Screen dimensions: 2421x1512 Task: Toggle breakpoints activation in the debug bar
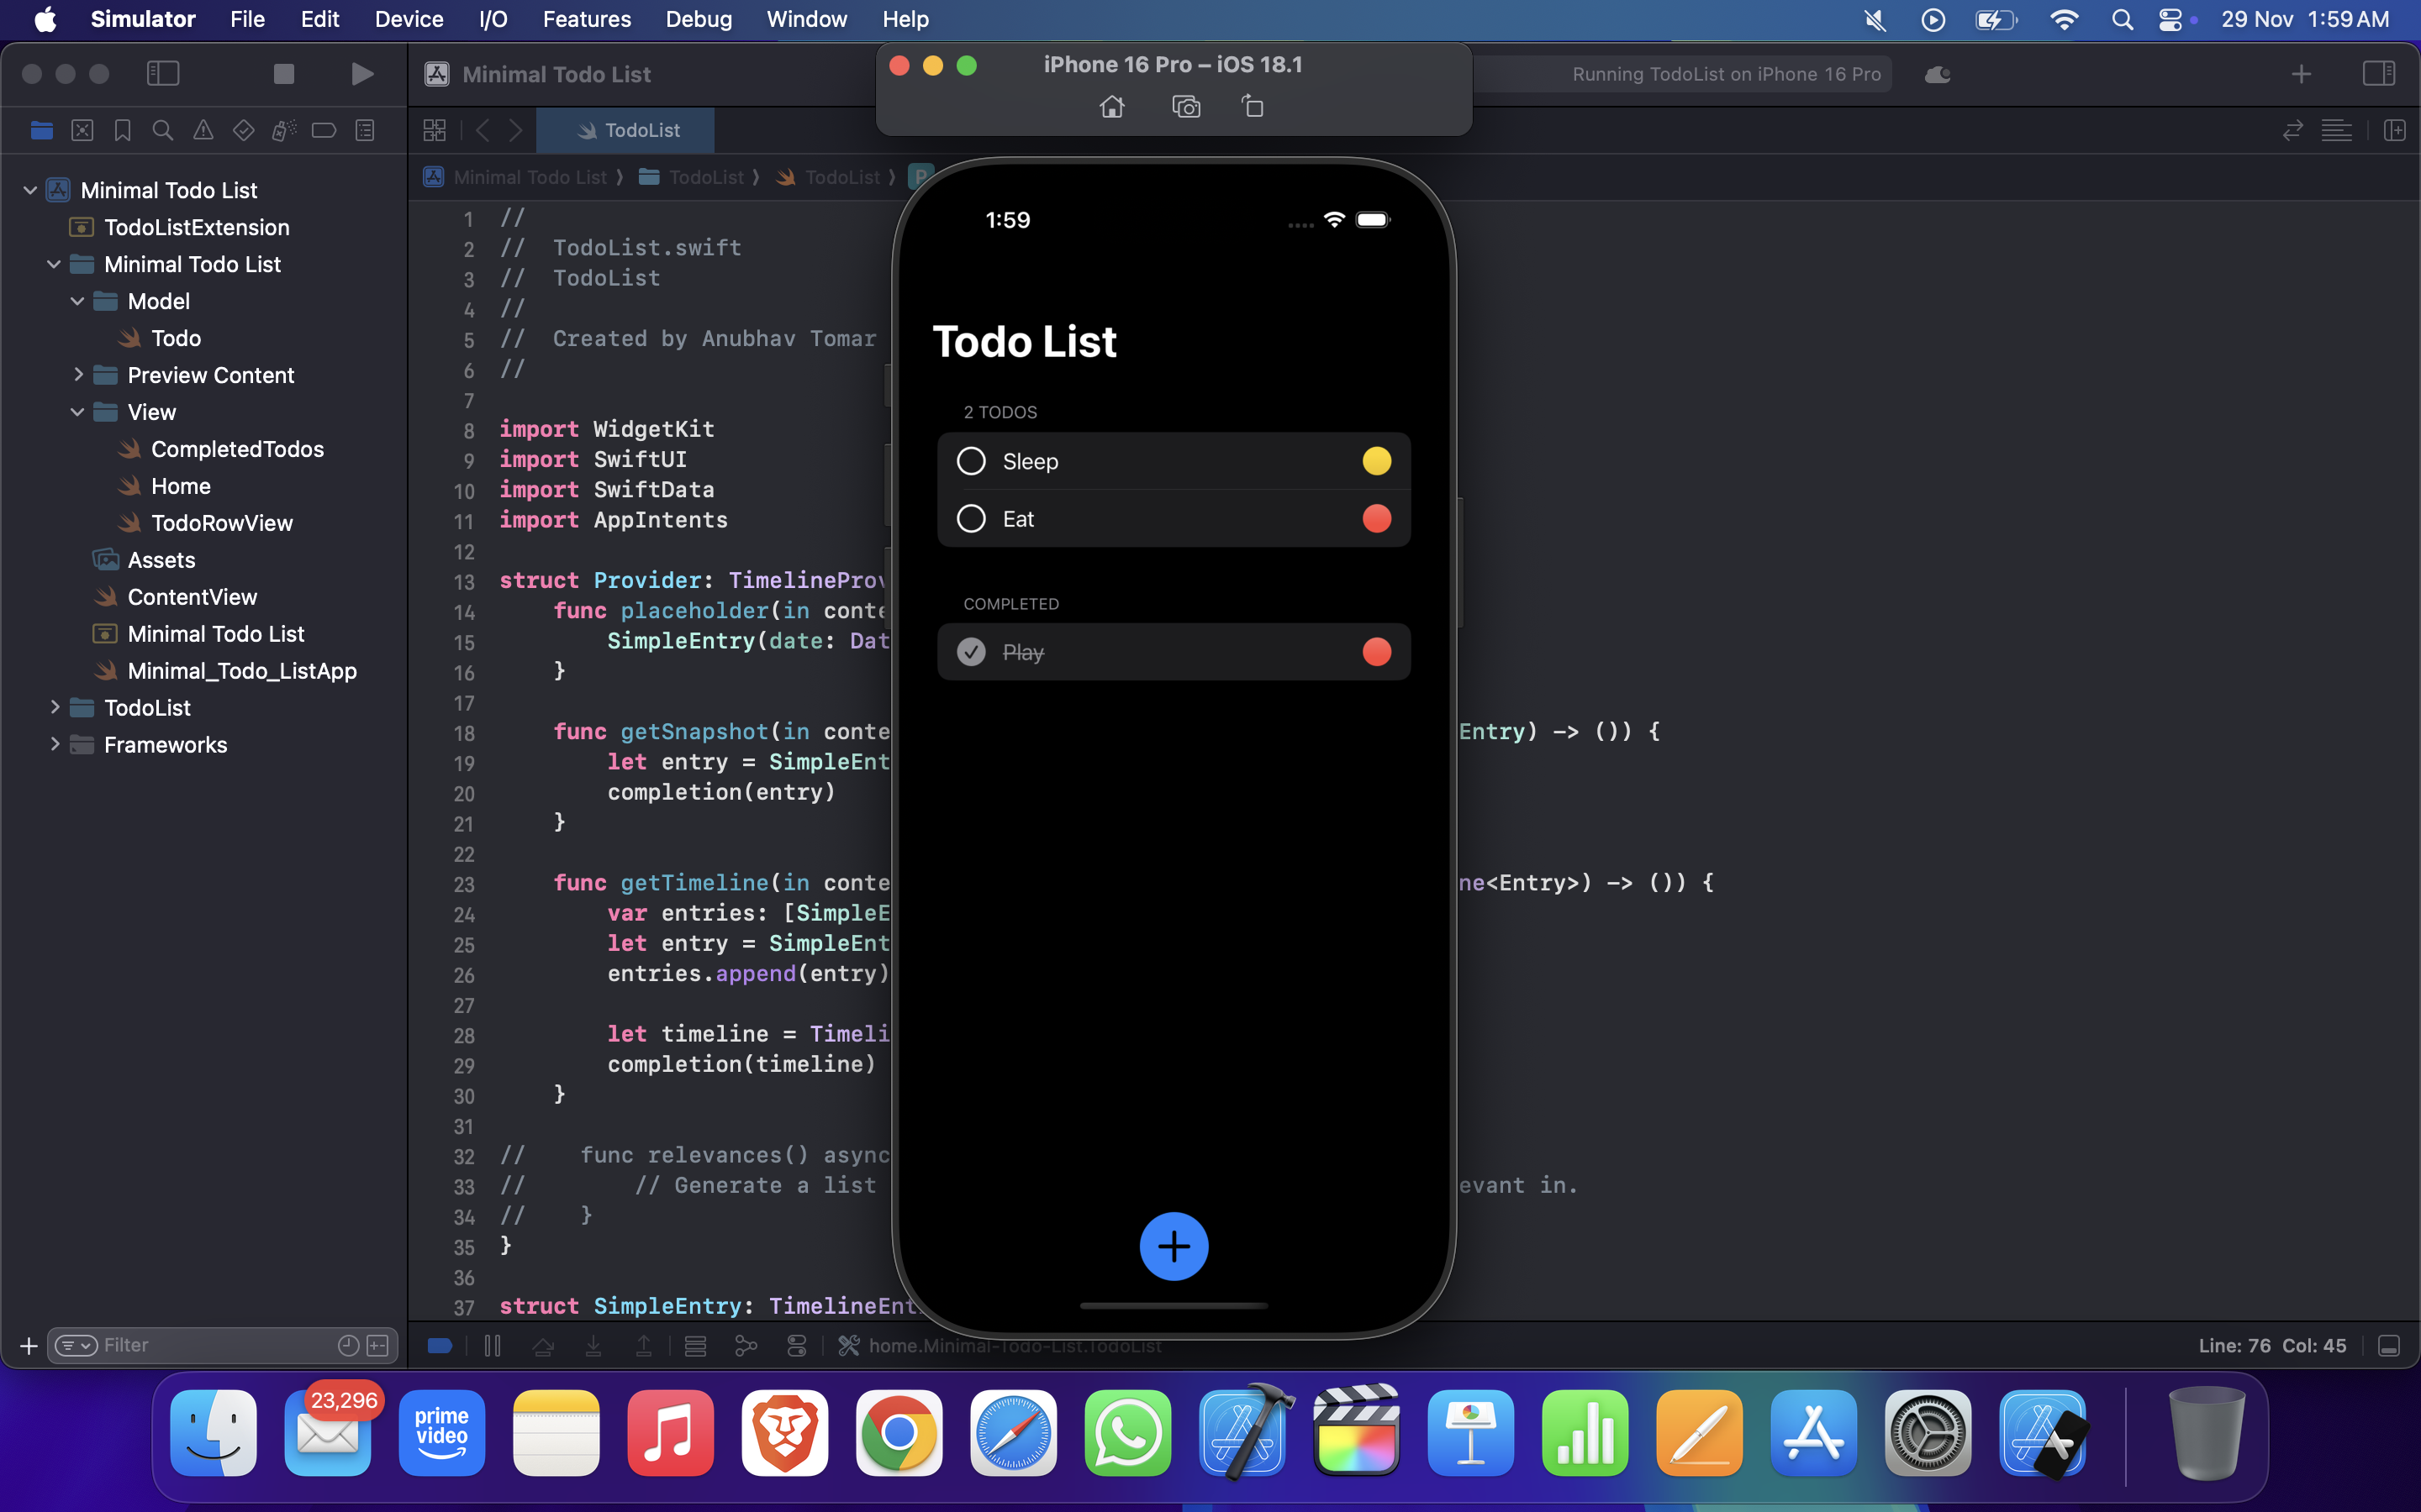point(440,1345)
